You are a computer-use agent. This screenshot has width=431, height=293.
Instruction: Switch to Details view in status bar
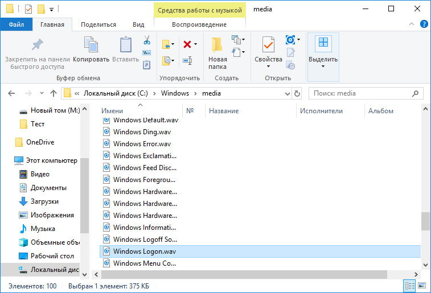pyautogui.click(x=409, y=286)
